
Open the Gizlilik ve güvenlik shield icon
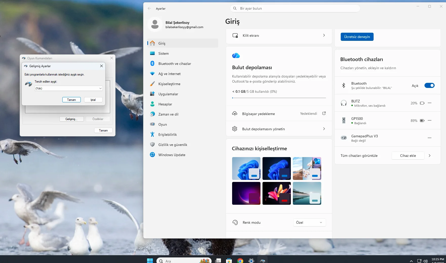point(152,145)
